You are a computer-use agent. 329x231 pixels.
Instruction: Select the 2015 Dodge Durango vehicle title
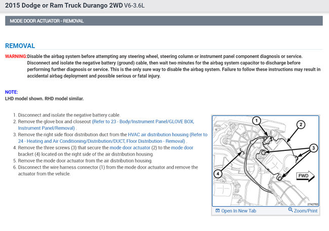click(x=64, y=6)
